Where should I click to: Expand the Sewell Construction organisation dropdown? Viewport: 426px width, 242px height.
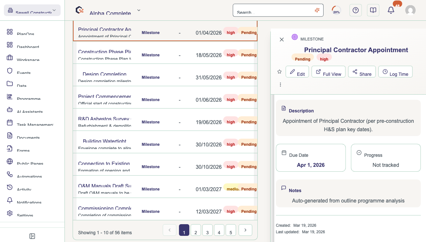pos(32,10)
